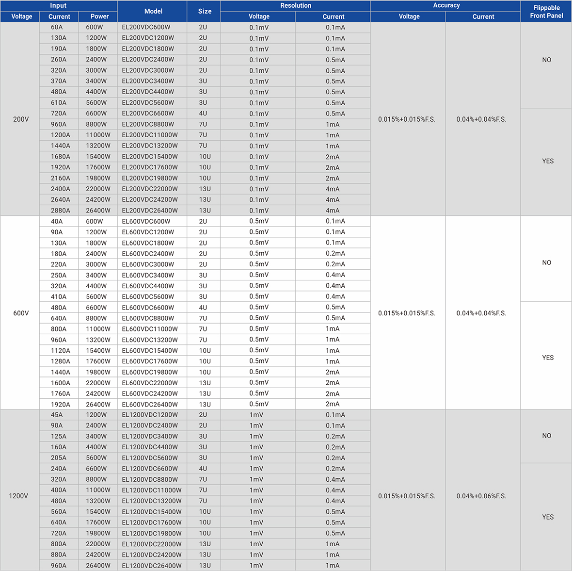Select the 0.04%+0.06%F.S. current accuracy cell
The height and width of the screenshot is (571, 572).
pyautogui.click(x=483, y=496)
